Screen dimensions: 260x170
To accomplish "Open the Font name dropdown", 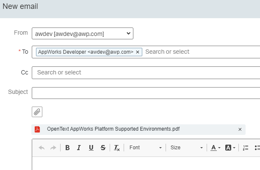I will [145, 148].
